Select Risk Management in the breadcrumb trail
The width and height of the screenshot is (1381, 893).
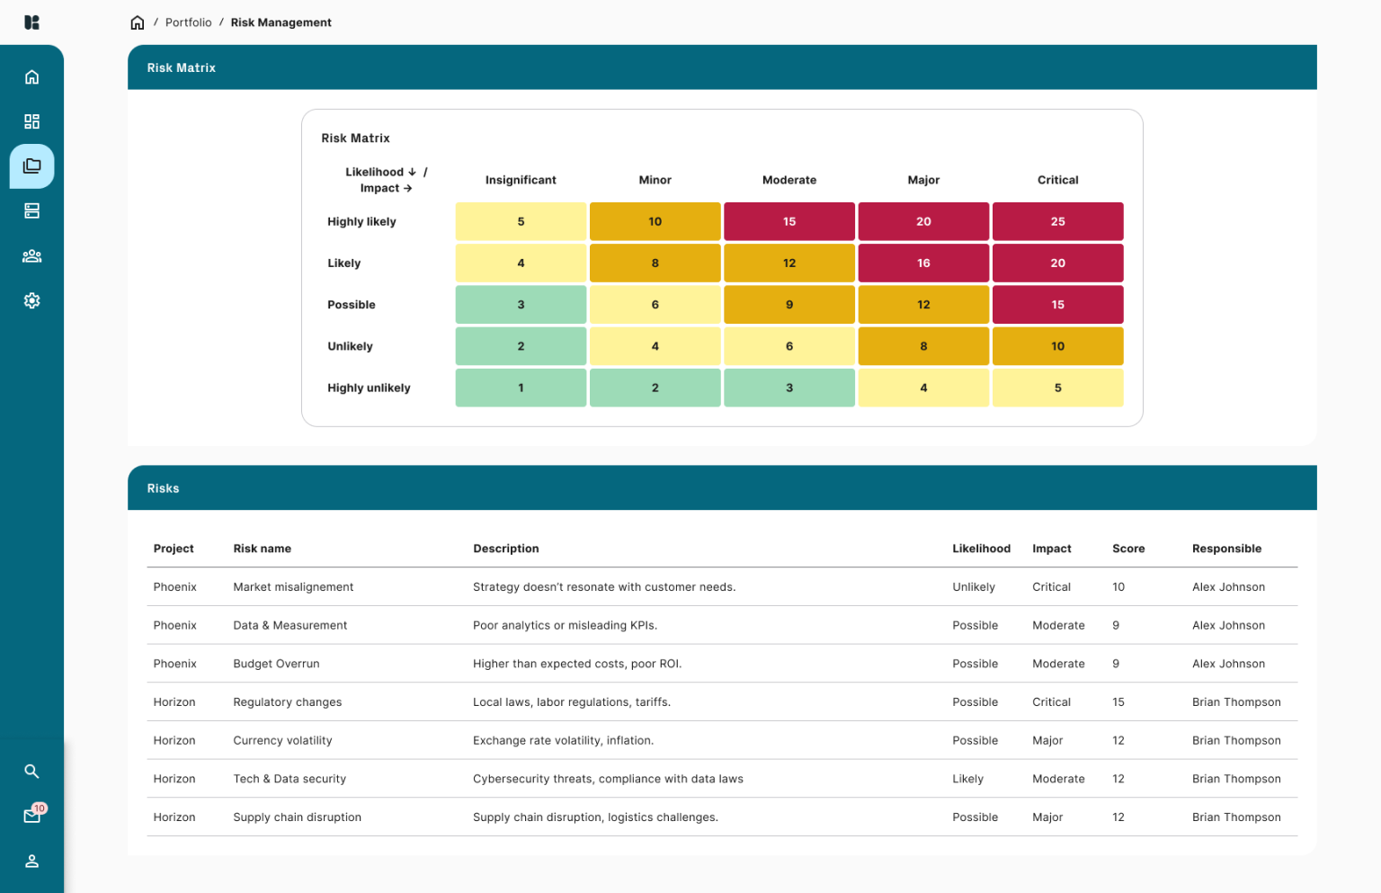tap(281, 22)
